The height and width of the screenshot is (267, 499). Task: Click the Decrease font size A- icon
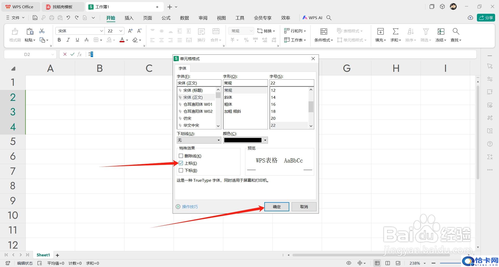tap(140, 31)
